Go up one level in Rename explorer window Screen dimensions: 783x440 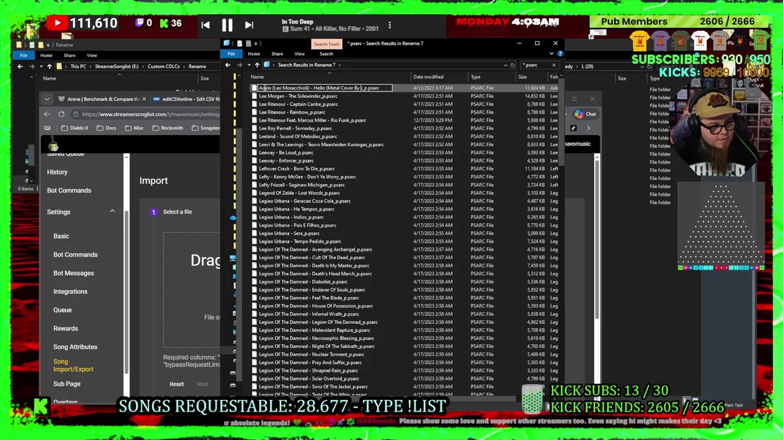coord(50,66)
